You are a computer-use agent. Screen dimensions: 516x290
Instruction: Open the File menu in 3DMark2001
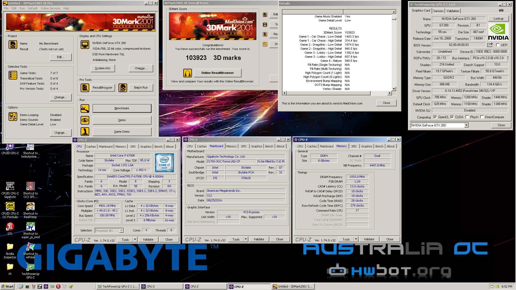(6, 8)
